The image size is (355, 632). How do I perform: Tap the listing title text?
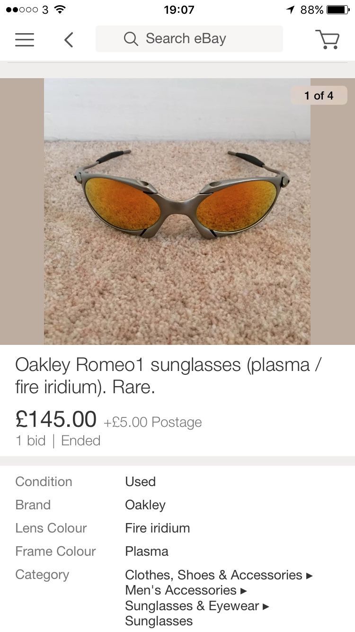tap(169, 376)
